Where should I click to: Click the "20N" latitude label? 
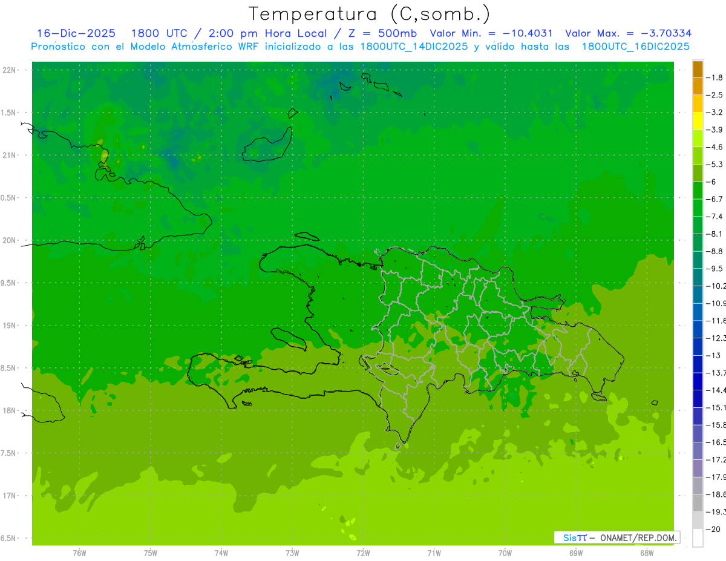10,240
